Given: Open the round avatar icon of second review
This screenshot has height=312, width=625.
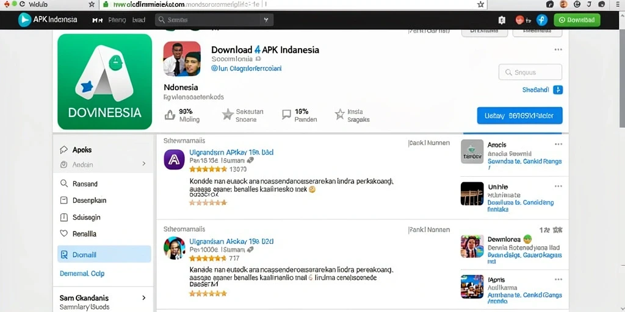Looking at the screenshot, I should [174, 248].
